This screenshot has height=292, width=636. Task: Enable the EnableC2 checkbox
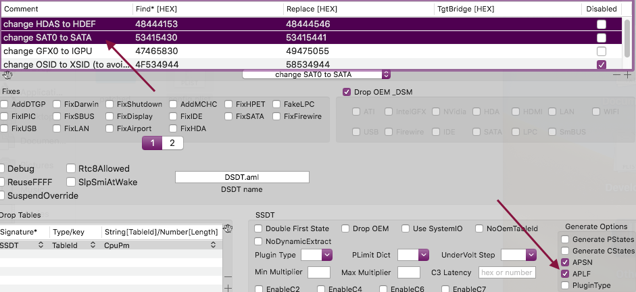(258, 289)
